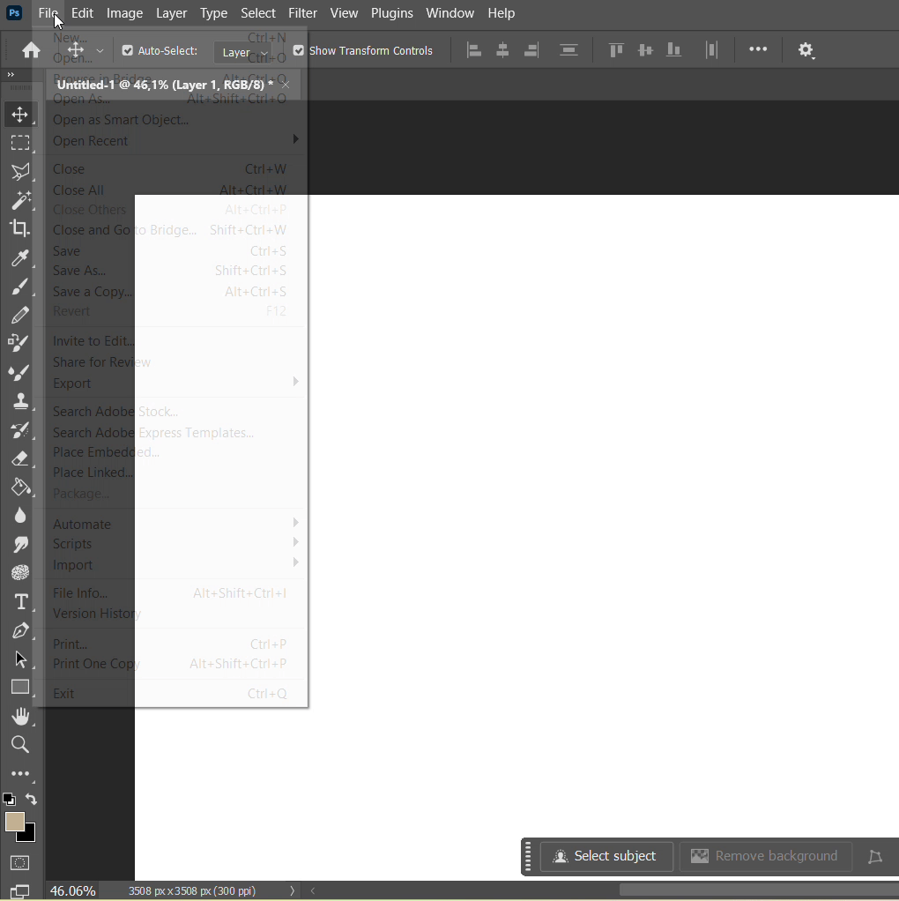Toggle Quick Mask mode
The height and width of the screenshot is (901, 899).
tap(20, 862)
